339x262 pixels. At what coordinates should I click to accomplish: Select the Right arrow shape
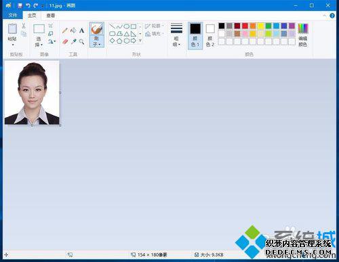pyautogui.click(x=134, y=41)
